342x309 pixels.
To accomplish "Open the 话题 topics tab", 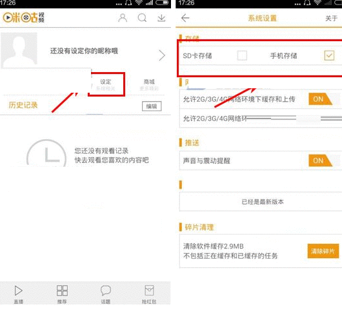I will 106,294.
